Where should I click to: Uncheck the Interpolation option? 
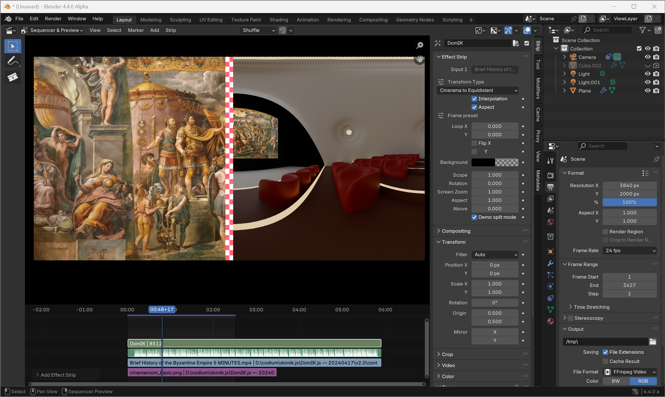(x=474, y=99)
